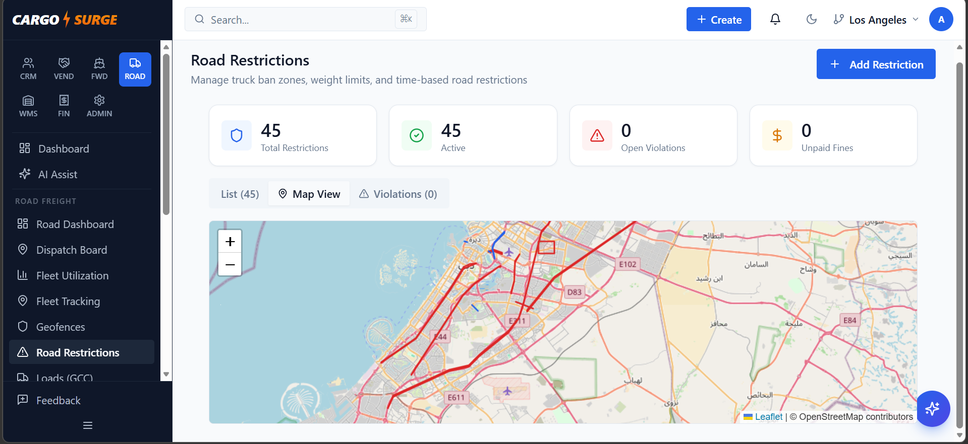The image size is (968, 444).
Task: Open the Los Angeles branch dropdown
Action: (x=876, y=20)
